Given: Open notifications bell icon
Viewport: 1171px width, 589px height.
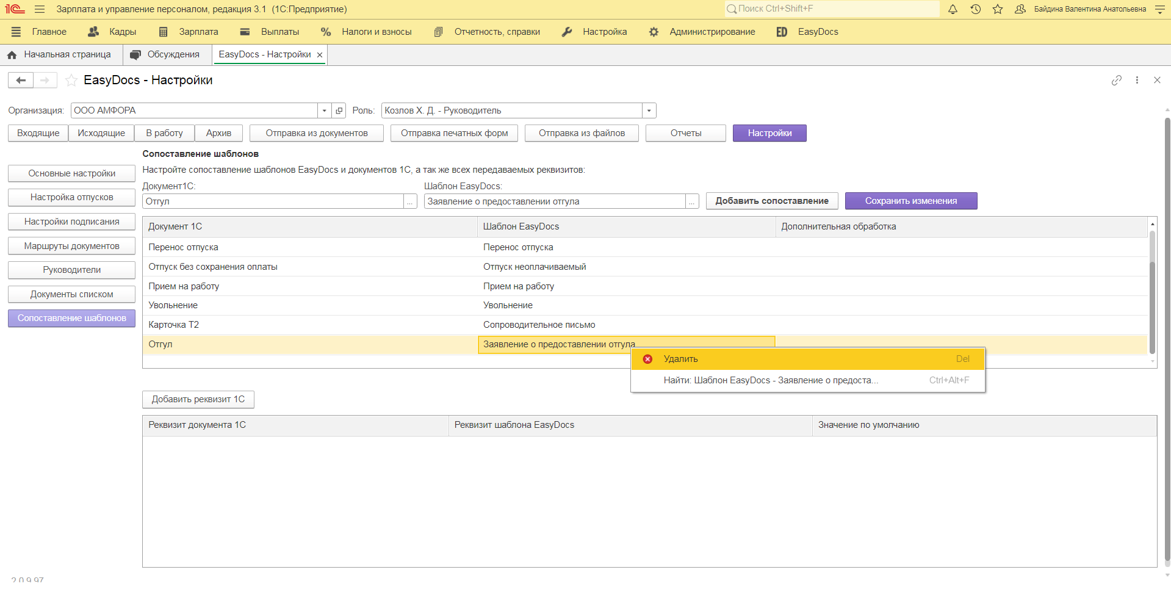Looking at the screenshot, I should 953,9.
